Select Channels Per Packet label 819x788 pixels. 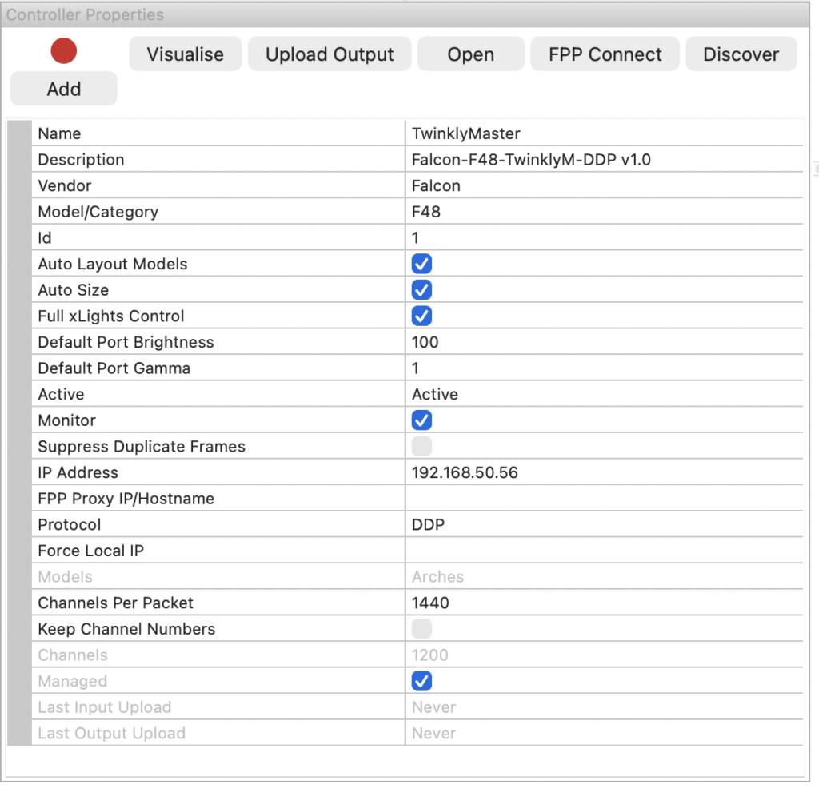(115, 603)
